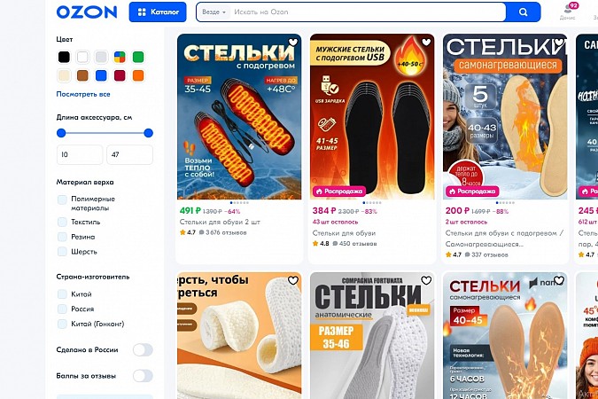Click the right handle of the length slider
The width and height of the screenshot is (598, 399).
(x=148, y=133)
